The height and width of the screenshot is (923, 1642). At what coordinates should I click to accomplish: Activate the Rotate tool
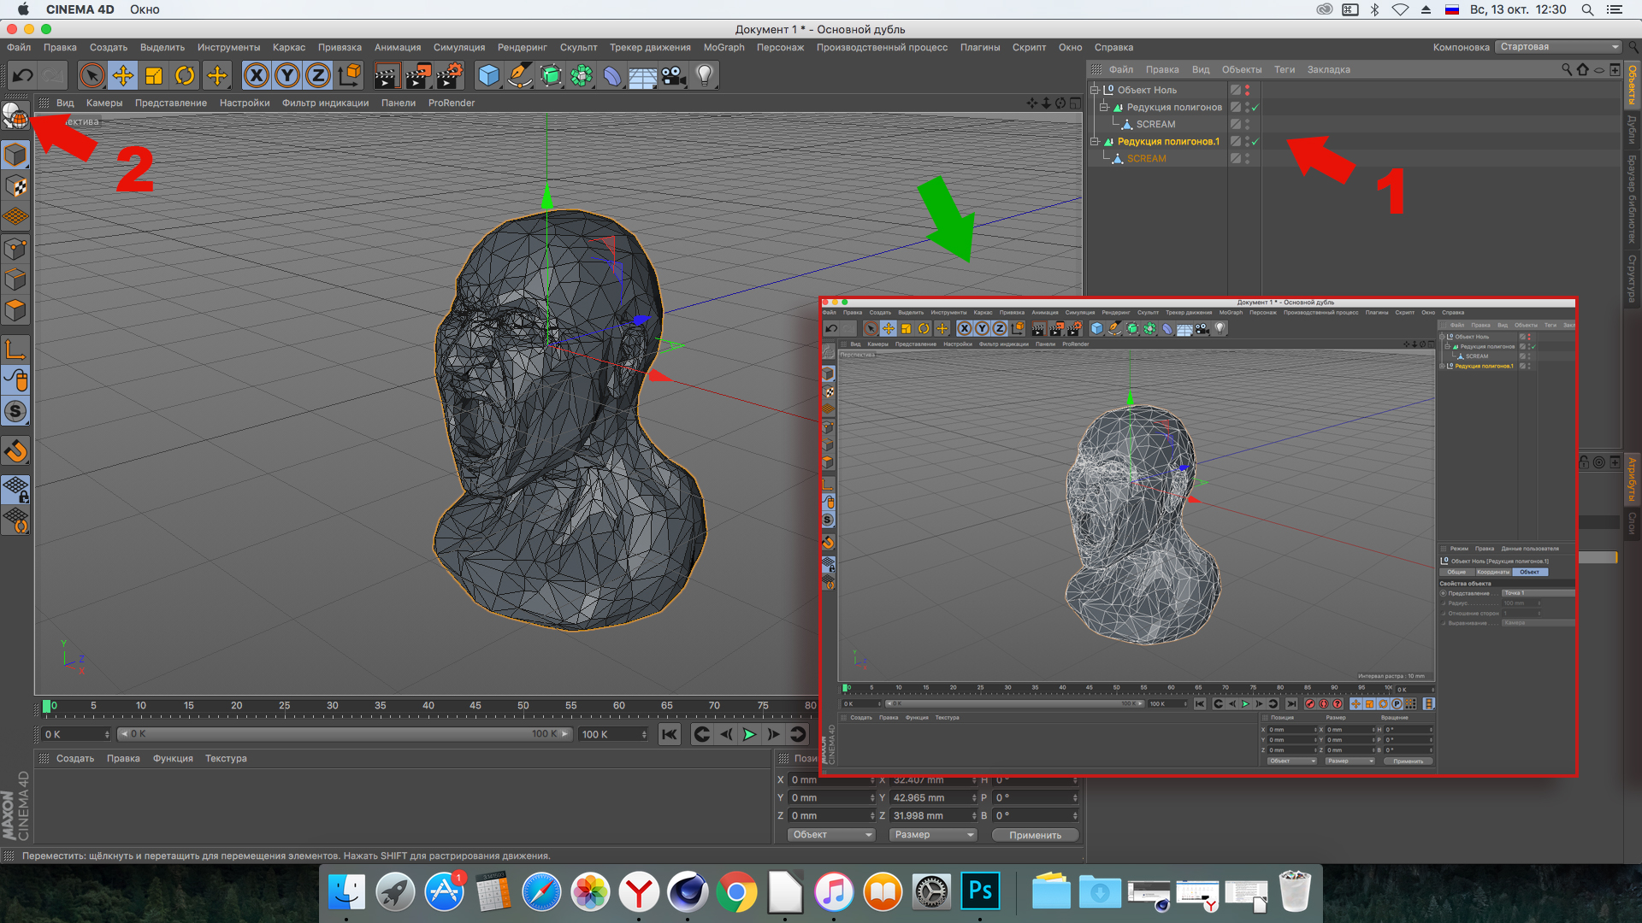185,75
